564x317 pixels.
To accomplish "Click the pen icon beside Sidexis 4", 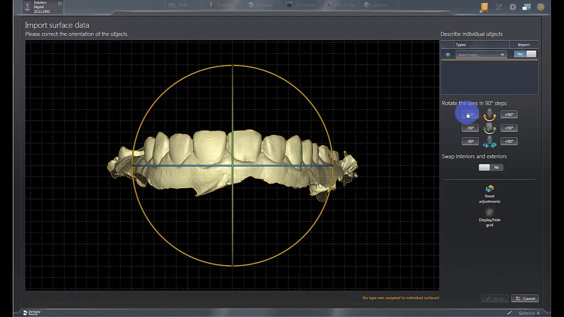I will pyautogui.click(x=510, y=313).
